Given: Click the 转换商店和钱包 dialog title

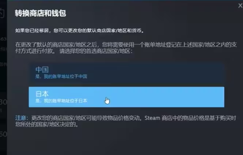Looking at the screenshot, I should 41,13.
